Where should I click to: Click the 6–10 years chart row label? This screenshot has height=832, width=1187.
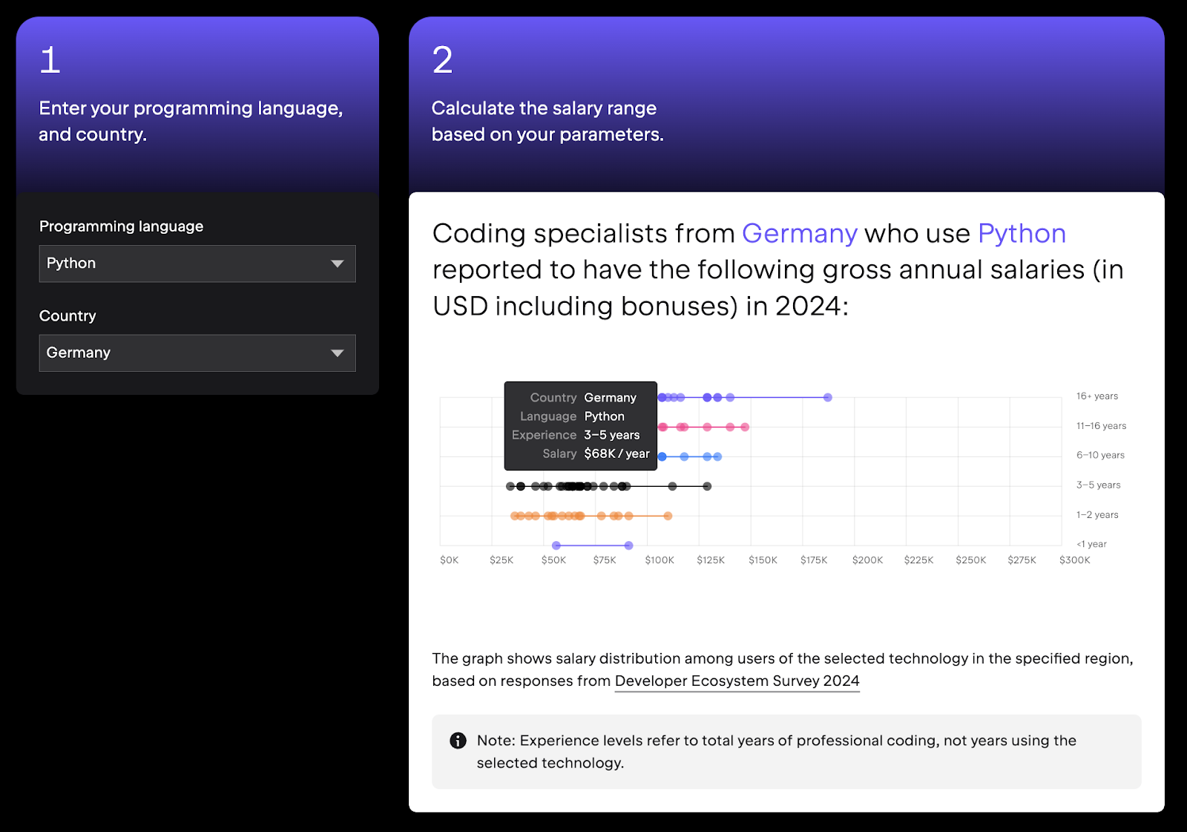[x=1100, y=455]
